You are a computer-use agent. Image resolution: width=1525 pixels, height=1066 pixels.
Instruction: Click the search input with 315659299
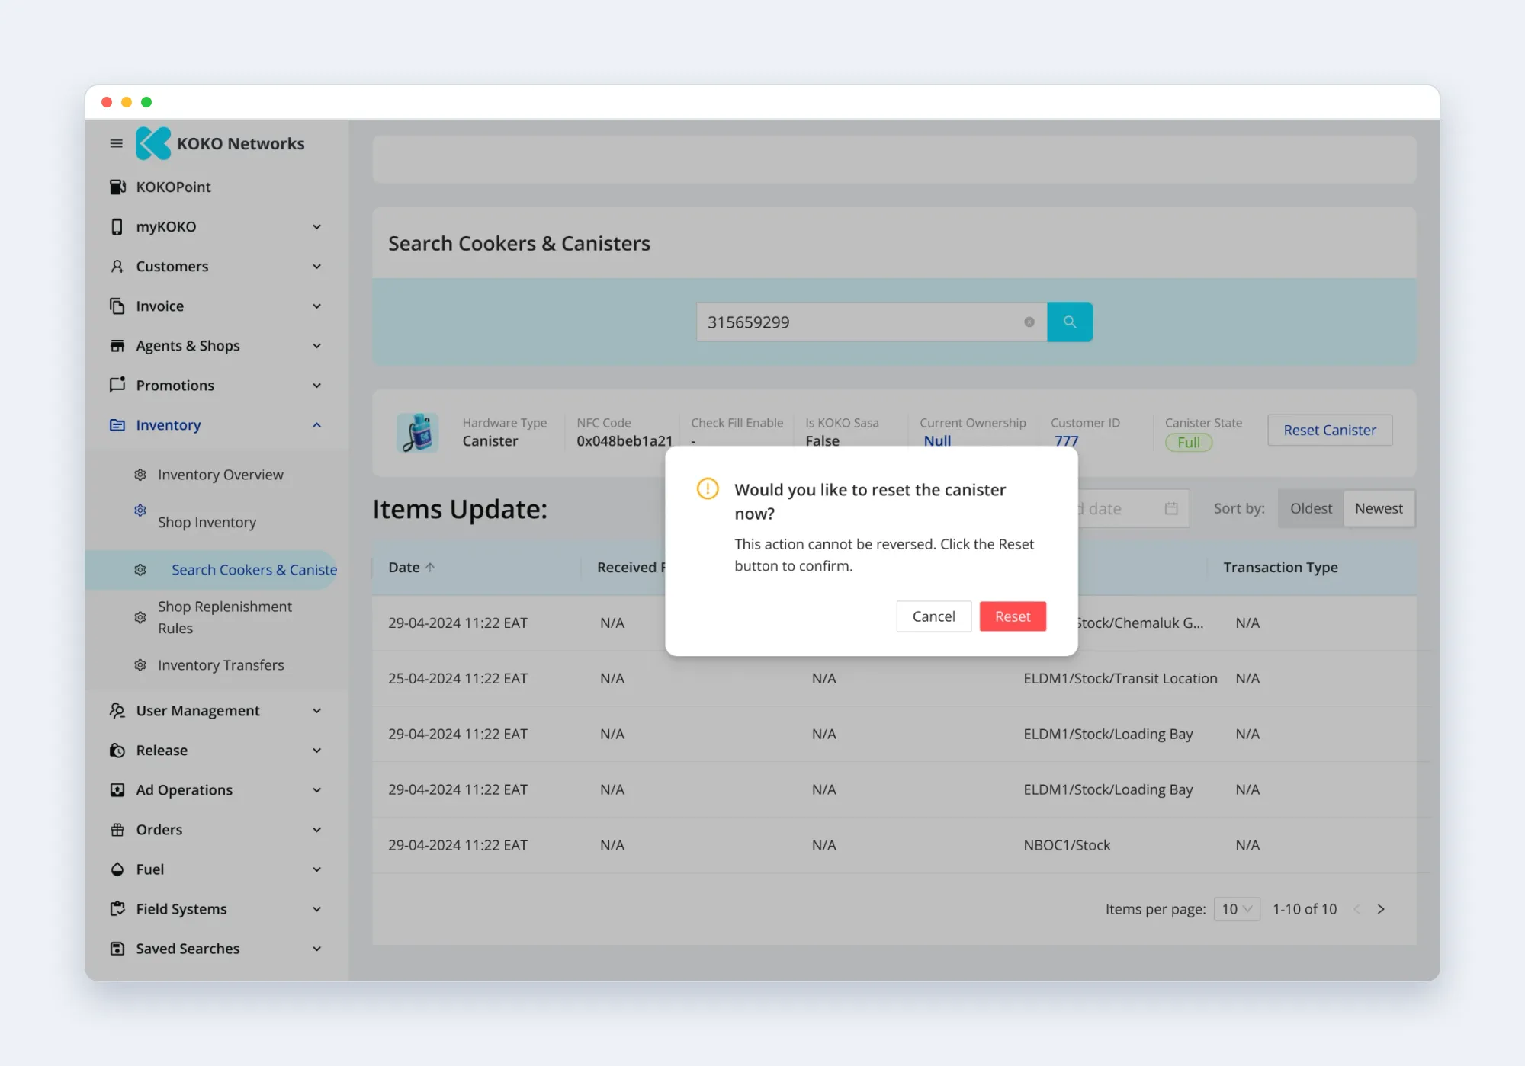pos(872,322)
